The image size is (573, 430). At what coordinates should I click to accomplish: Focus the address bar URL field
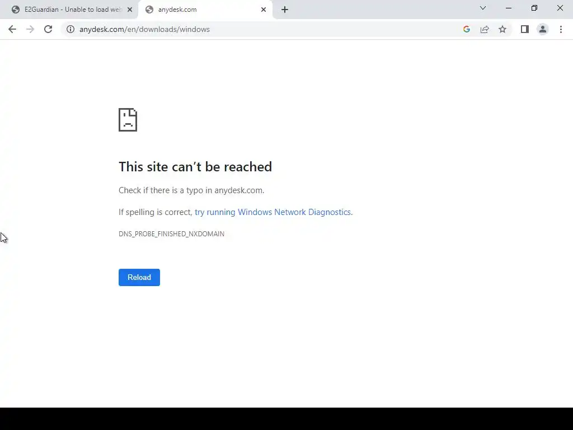(x=263, y=29)
